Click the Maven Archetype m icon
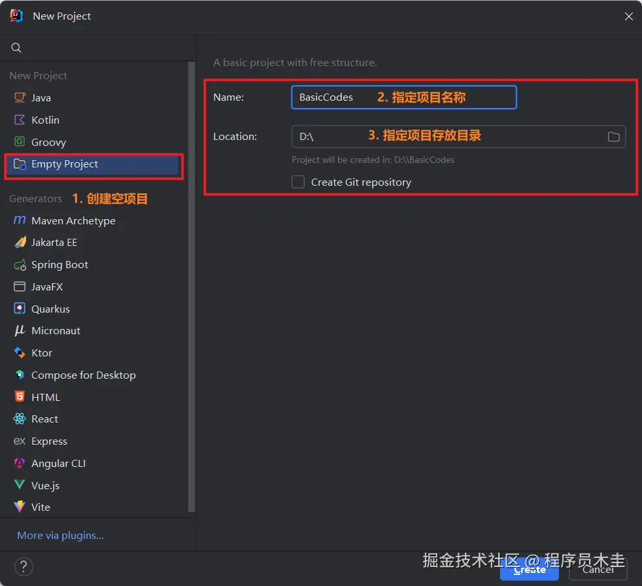Screen dimensions: 642x586 point(20,220)
